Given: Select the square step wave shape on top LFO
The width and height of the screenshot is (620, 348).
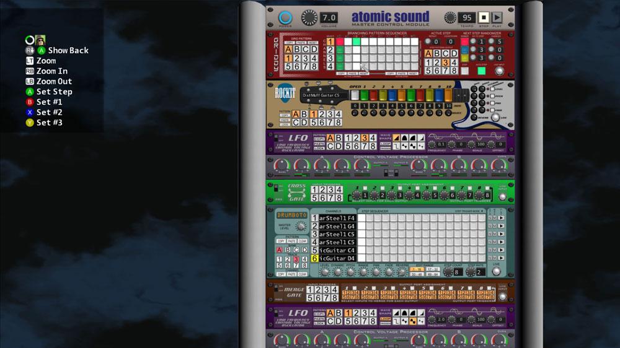Looking at the screenshot, I should (x=396, y=146).
